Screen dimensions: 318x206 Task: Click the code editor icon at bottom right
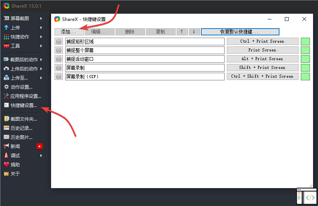point(307,196)
